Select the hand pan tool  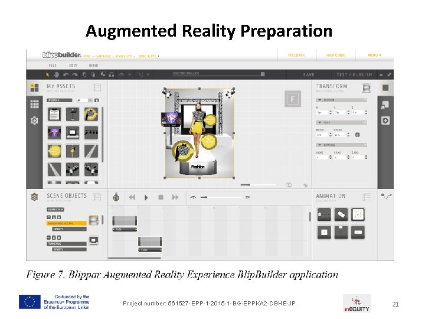coord(57,74)
